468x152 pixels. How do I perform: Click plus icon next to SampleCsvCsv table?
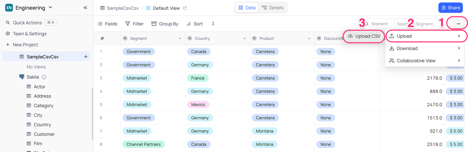[x=86, y=57]
